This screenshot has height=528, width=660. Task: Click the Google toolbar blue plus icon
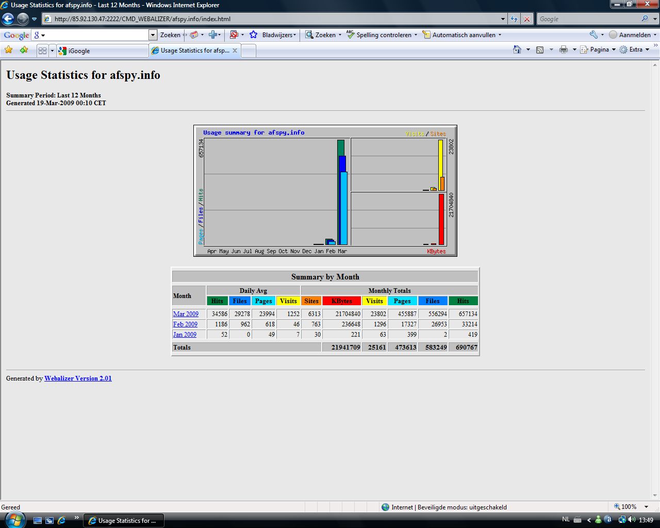pos(213,35)
